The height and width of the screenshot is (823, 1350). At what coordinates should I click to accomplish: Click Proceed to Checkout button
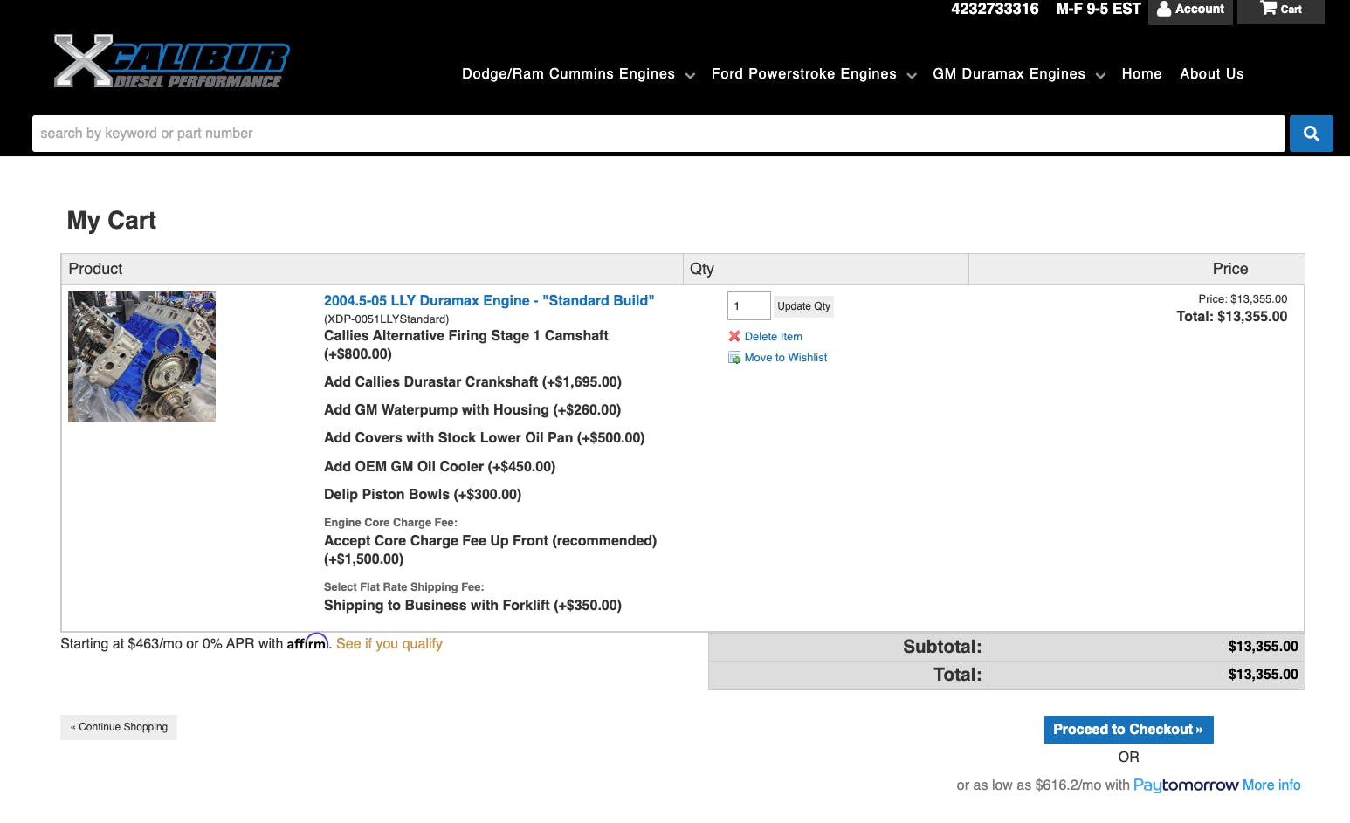point(1128,730)
